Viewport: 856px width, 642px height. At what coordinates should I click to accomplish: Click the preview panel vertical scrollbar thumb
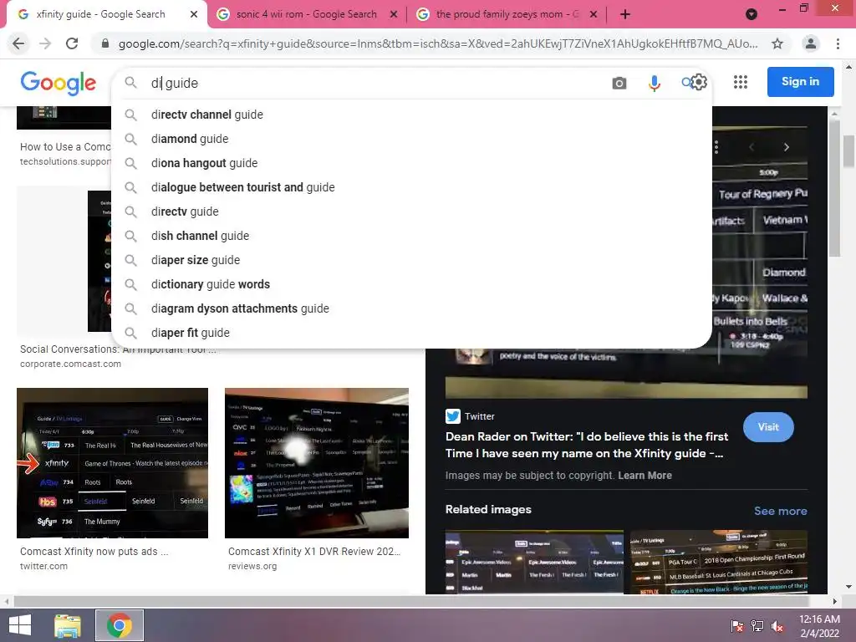point(834,187)
